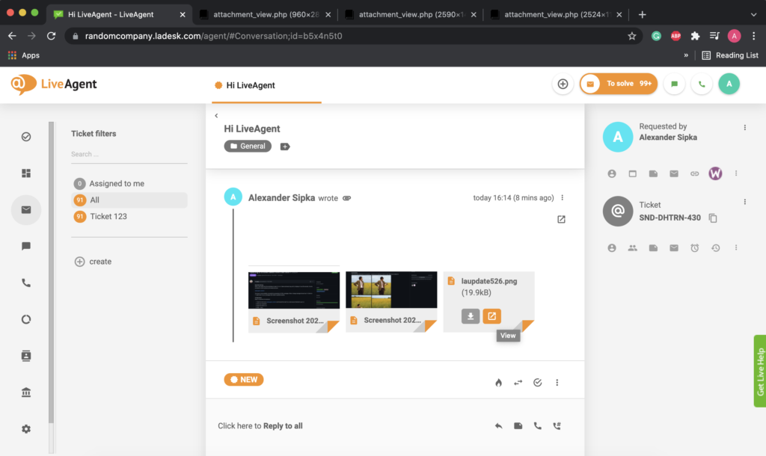
Task: Open the three-dot menu on Alexander Sipka's message
Action: 562,197
